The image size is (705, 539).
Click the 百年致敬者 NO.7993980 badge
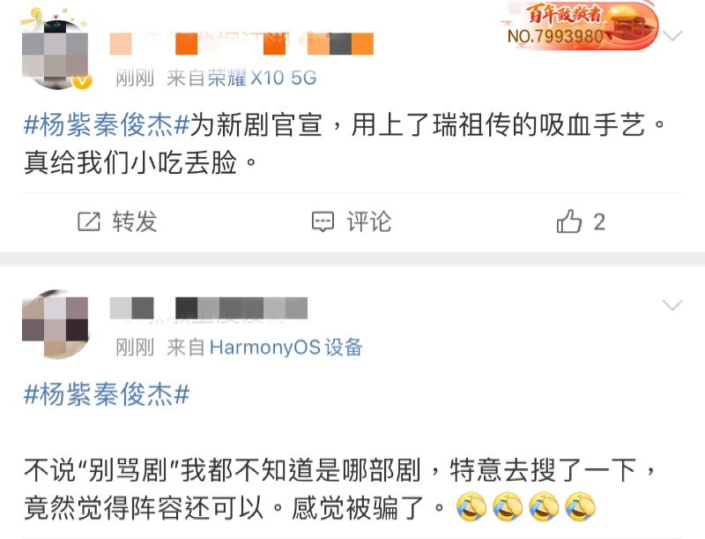pyautogui.click(x=579, y=26)
